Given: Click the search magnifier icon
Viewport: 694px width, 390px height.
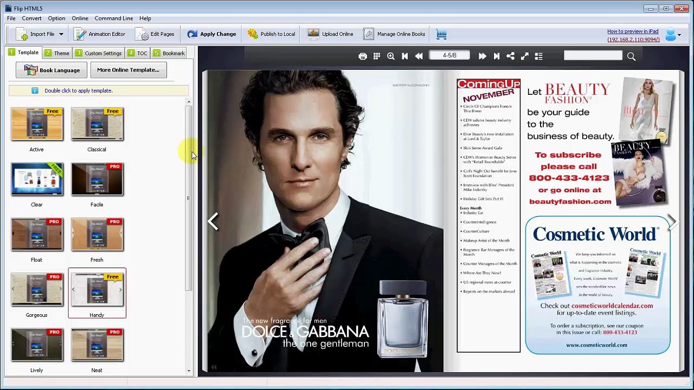Looking at the screenshot, I should click(x=631, y=56).
